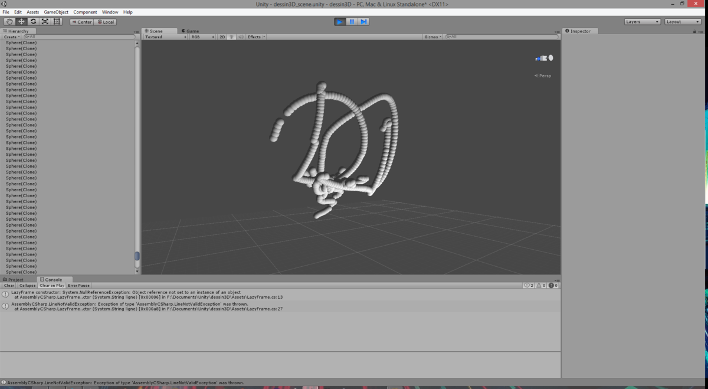
Task: Select the Rotate tool
Action: pyautogui.click(x=33, y=22)
